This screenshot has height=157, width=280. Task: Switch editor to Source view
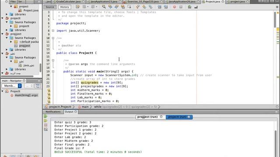50,7
